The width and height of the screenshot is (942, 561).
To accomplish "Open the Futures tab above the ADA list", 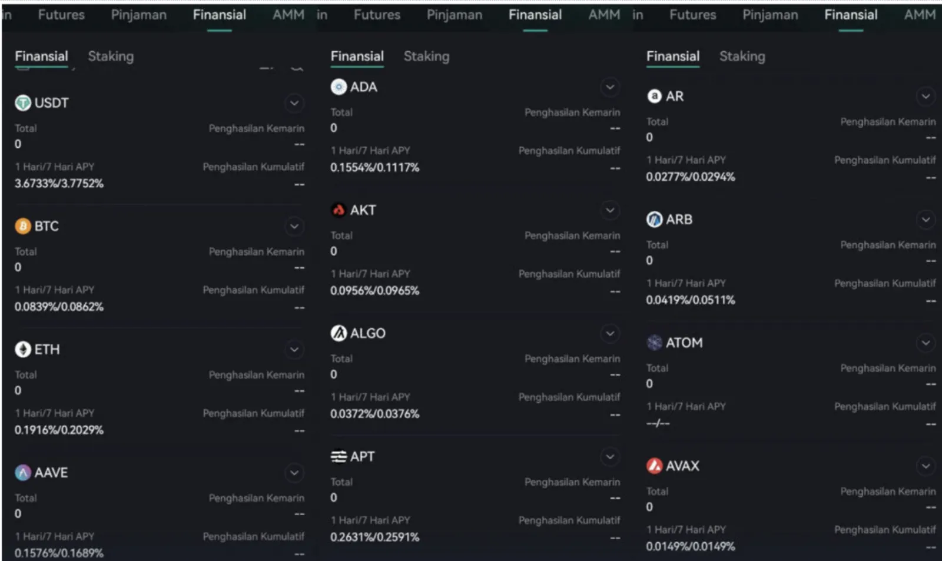I will point(377,15).
